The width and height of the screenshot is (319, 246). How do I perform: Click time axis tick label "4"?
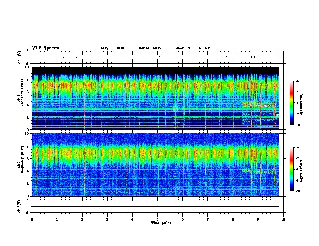click(133, 219)
